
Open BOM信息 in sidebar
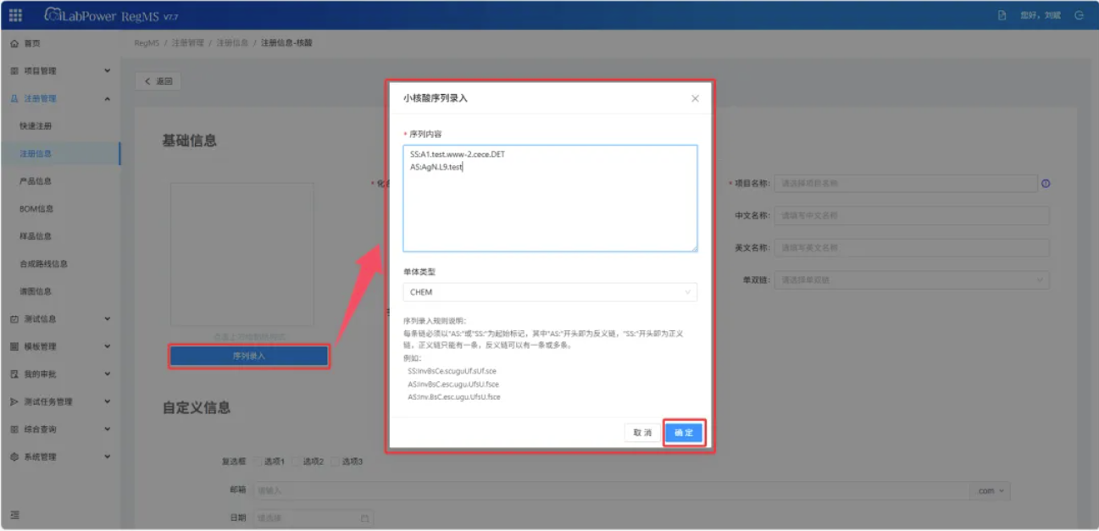36,209
